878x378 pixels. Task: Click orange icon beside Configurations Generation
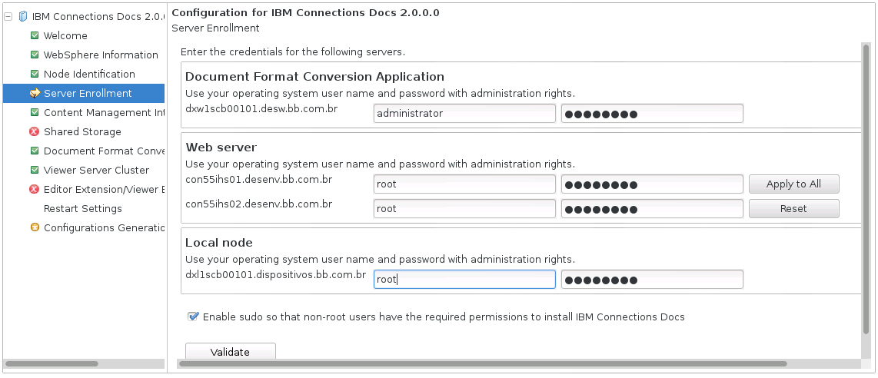35,227
